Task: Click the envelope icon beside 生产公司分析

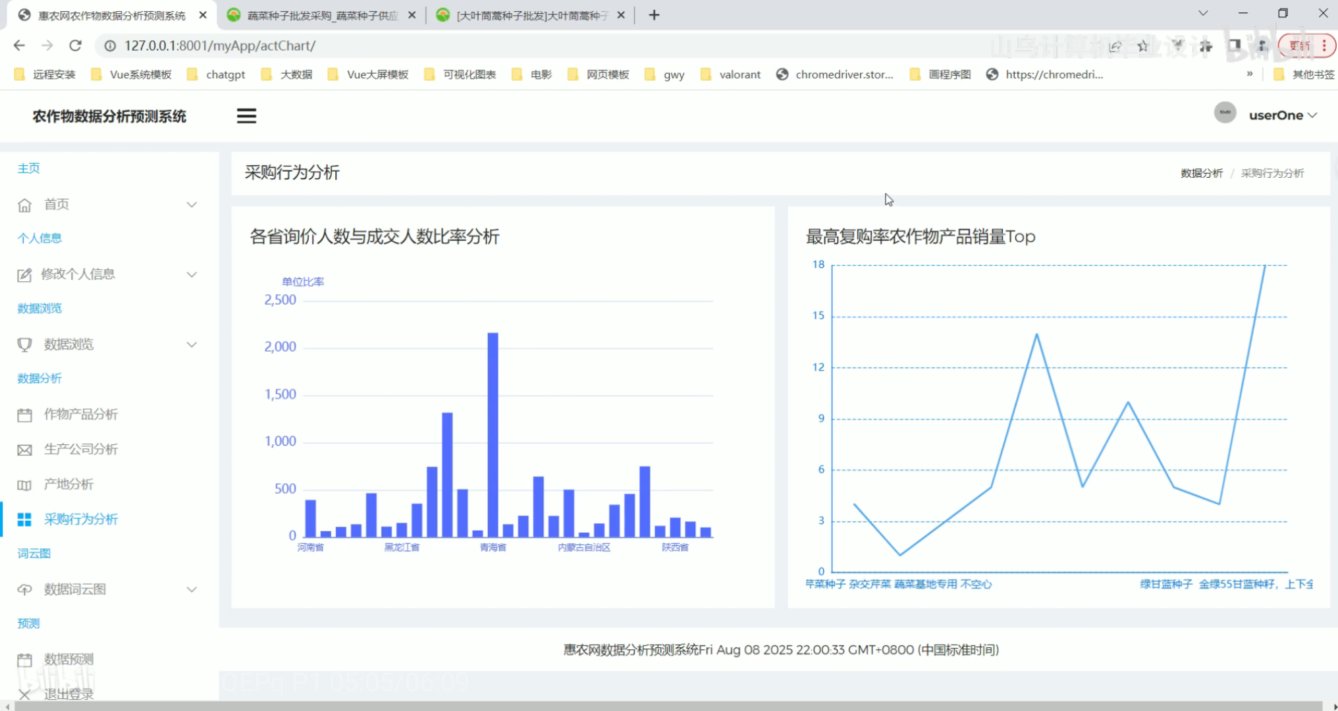Action: (x=24, y=450)
